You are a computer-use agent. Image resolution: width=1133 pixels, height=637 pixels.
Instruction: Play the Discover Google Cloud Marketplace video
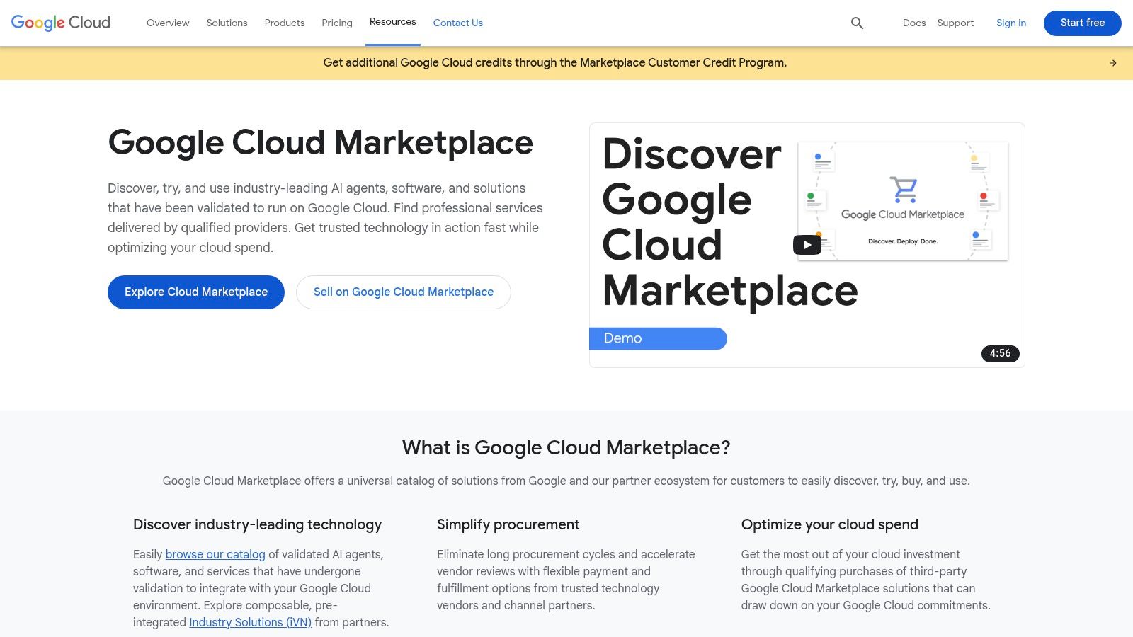pyautogui.click(x=806, y=244)
